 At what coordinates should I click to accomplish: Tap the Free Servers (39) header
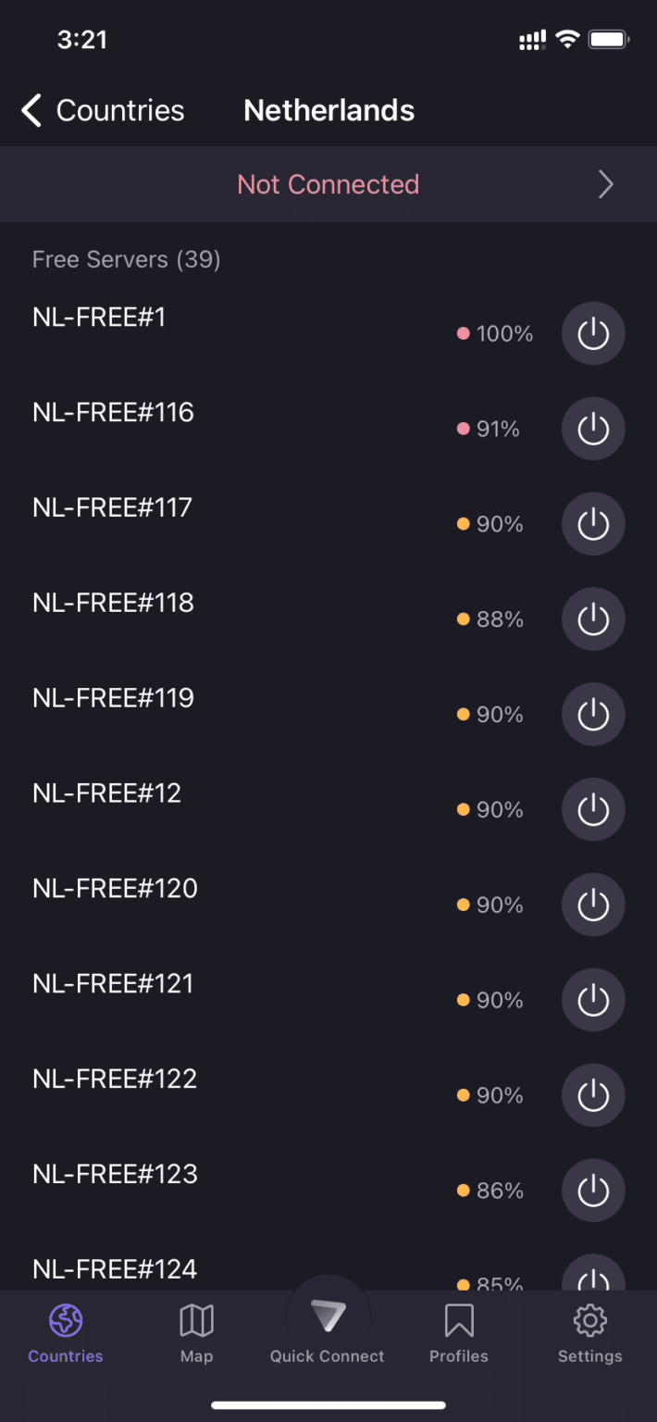127,259
